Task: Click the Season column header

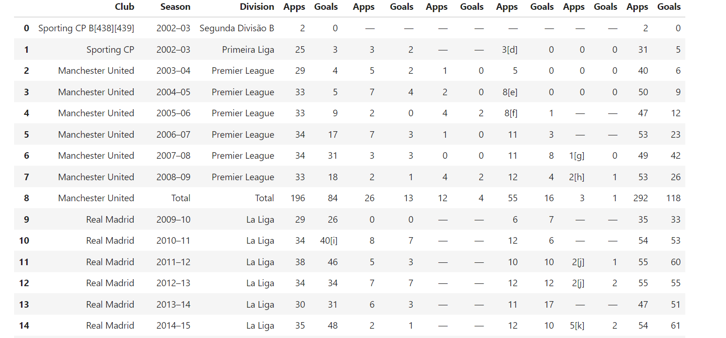Action: pyautogui.click(x=175, y=7)
